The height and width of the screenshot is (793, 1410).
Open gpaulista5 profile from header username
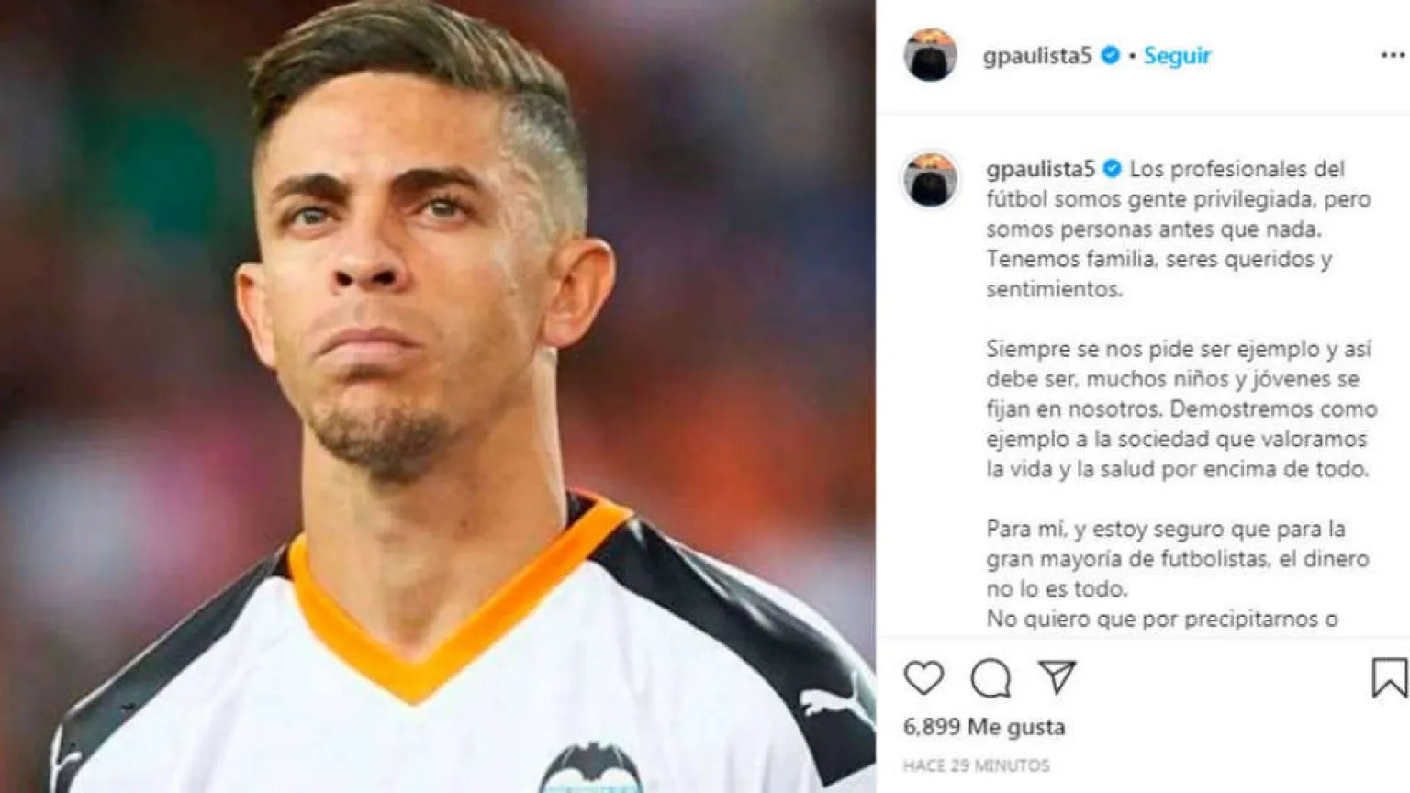point(1037,56)
